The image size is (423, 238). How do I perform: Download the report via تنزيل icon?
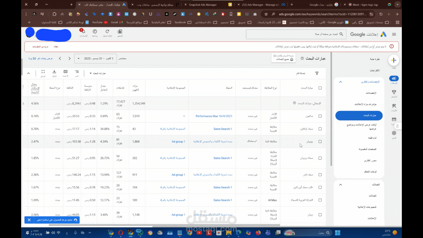coord(54,72)
